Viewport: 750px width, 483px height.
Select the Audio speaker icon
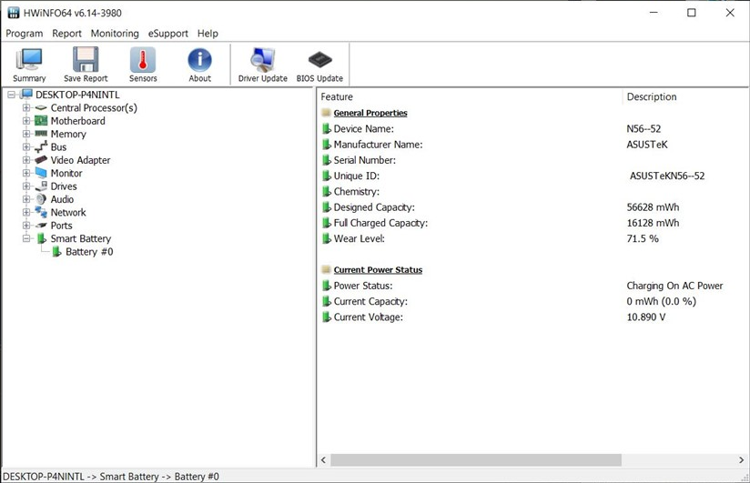point(41,199)
